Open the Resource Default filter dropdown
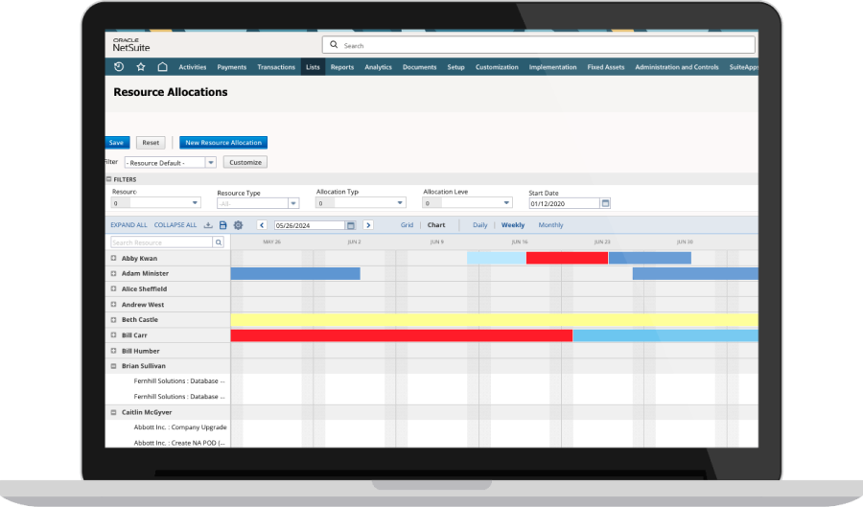Image resolution: width=863 pixels, height=507 pixels. click(211, 162)
